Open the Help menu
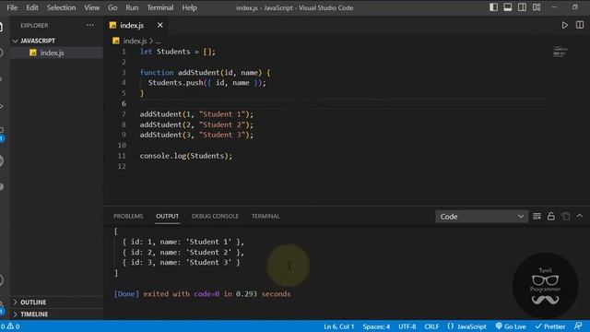 tap(189, 7)
